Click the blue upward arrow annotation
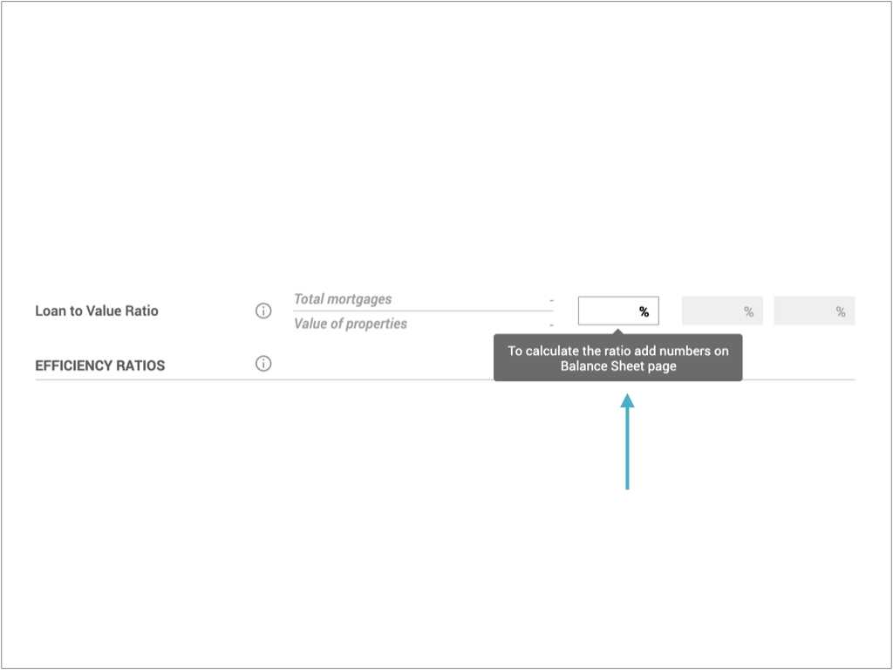Image resolution: width=893 pixels, height=670 pixels. click(627, 441)
